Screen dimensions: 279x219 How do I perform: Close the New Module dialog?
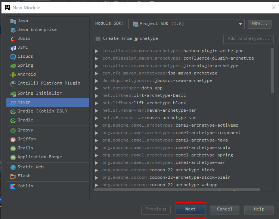(274, 7)
